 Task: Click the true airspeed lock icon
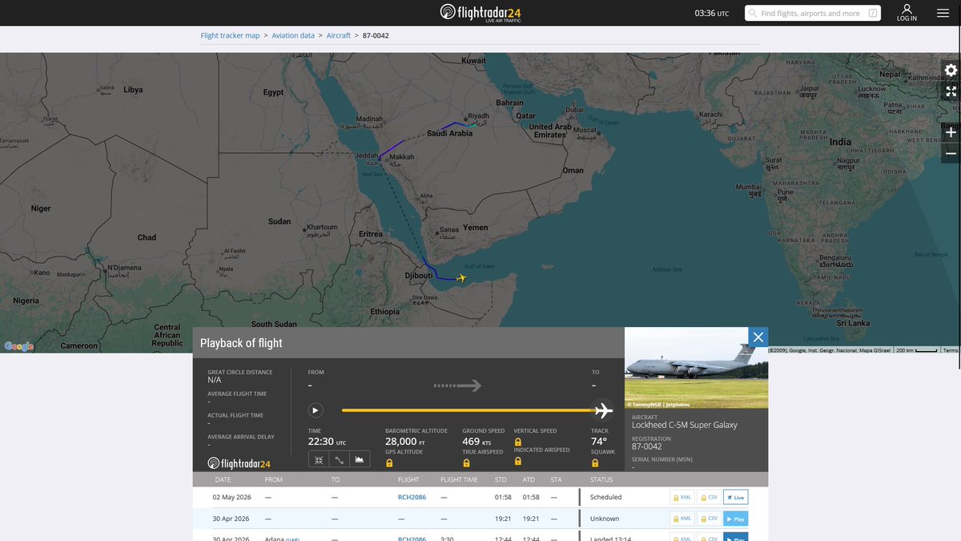click(x=466, y=463)
